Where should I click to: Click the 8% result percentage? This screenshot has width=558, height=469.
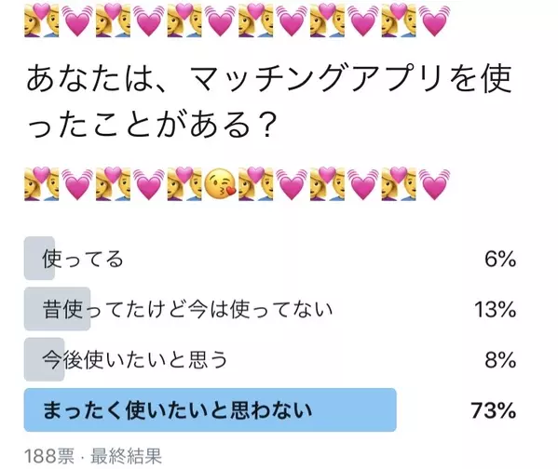[x=500, y=359]
